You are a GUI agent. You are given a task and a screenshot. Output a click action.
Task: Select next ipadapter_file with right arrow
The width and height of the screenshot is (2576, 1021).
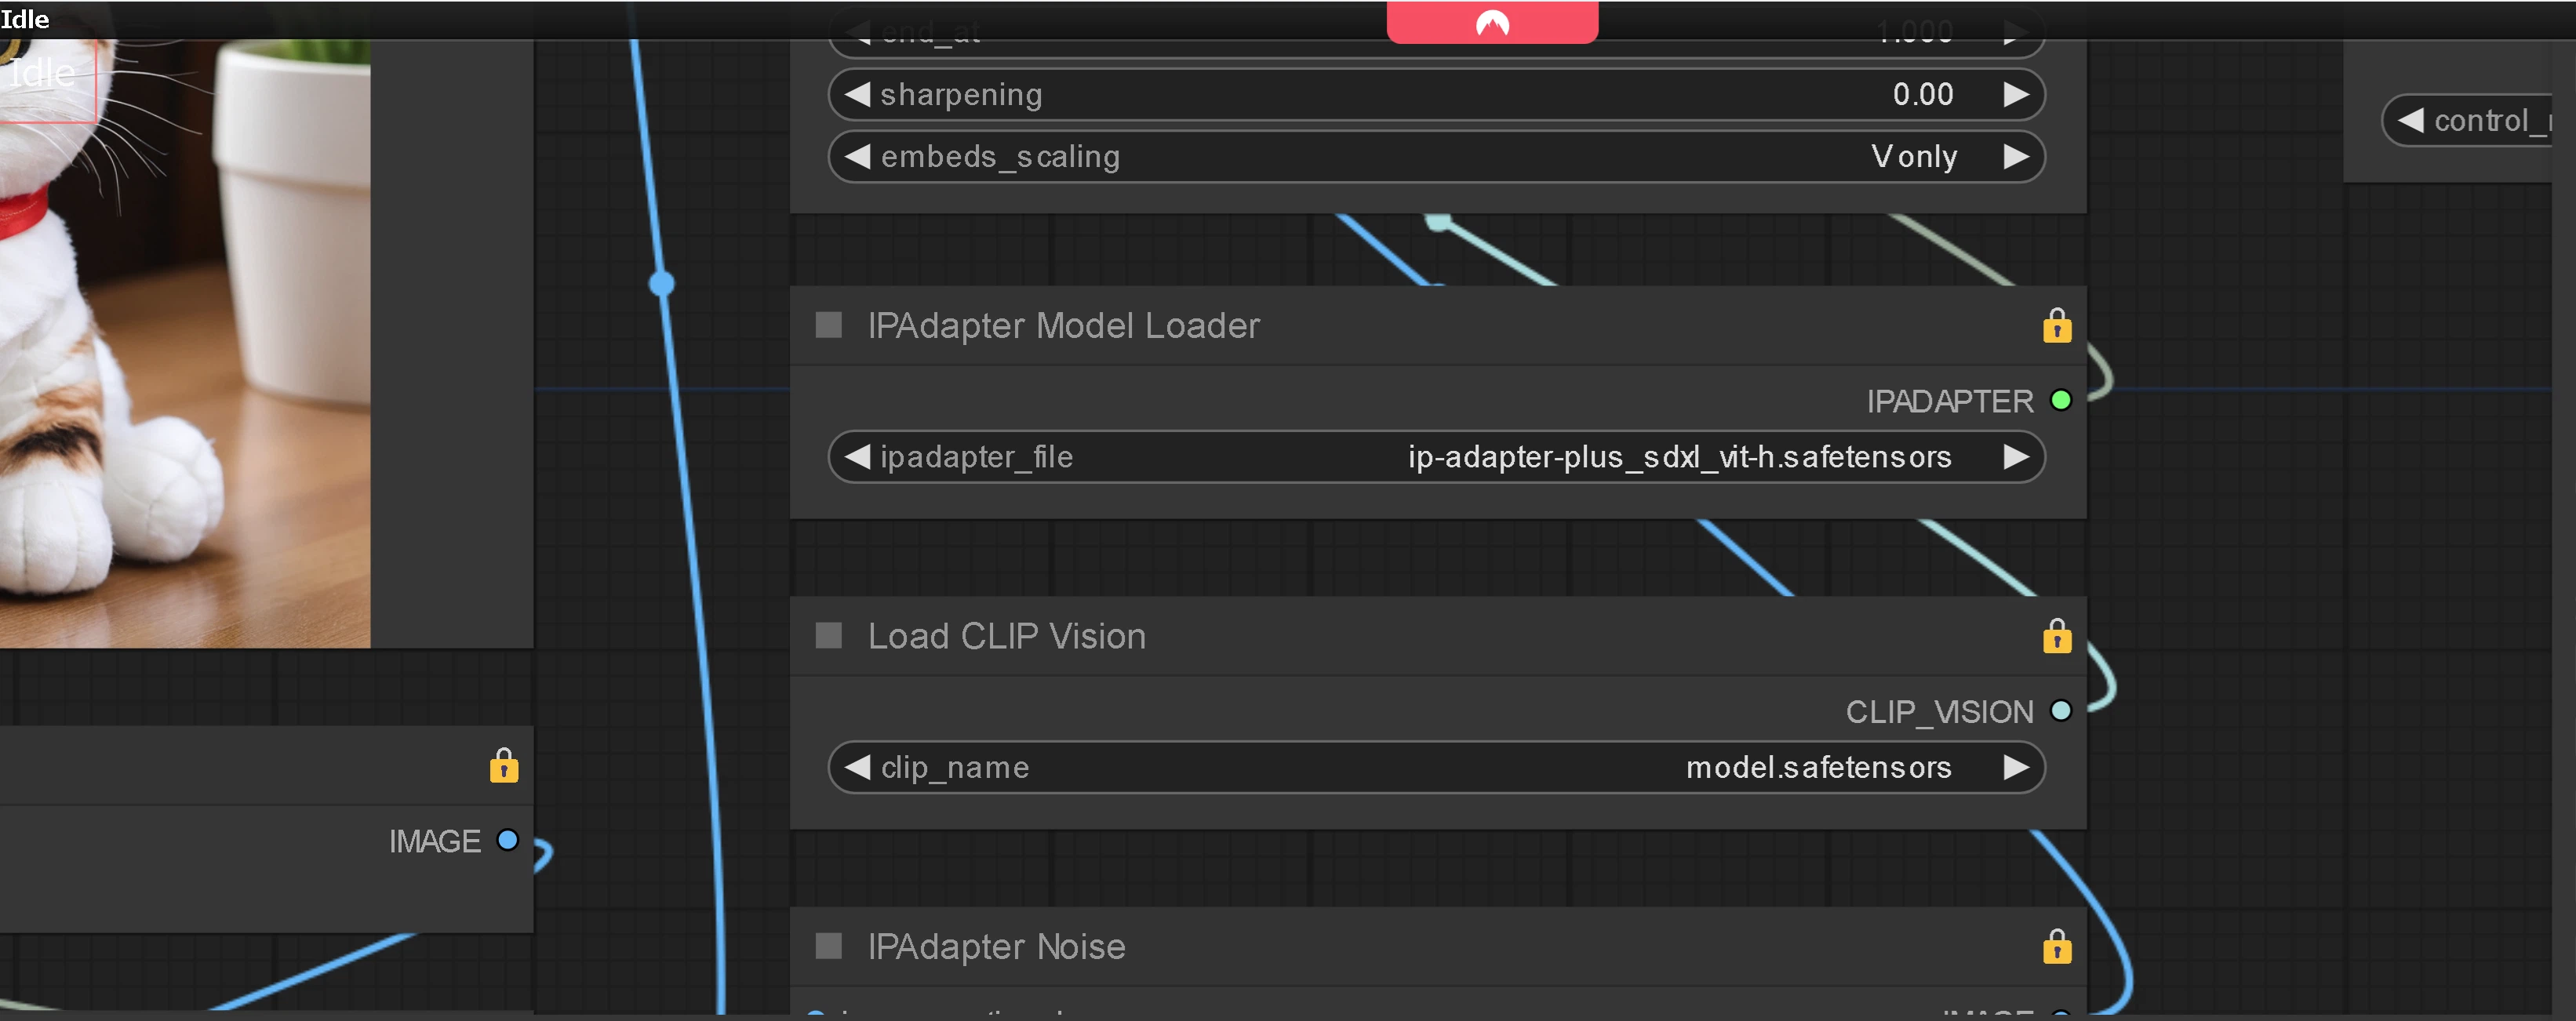(x=2016, y=457)
